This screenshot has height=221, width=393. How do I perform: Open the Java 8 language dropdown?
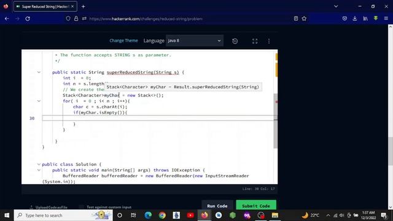194,41
